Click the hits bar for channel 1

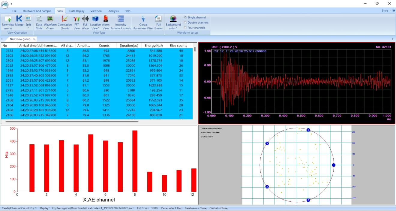[x=32, y=168]
